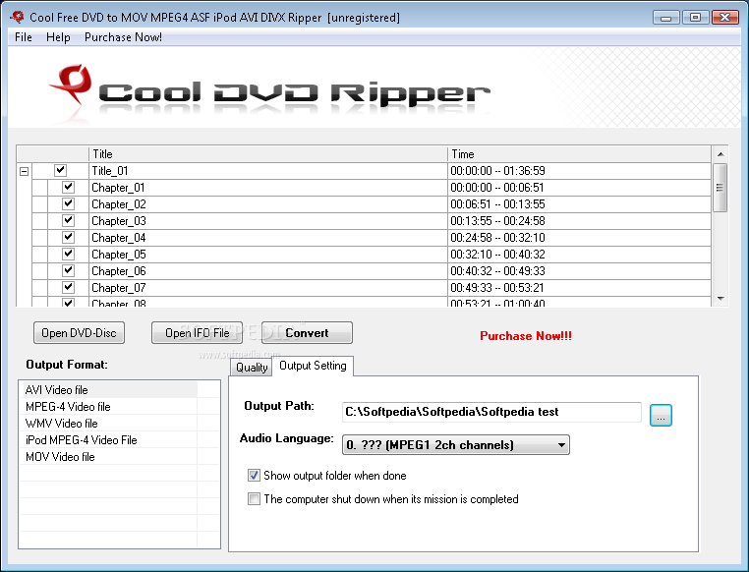
Task: Deselect the Chapter_04 checkbox
Action: pyautogui.click(x=68, y=237)
